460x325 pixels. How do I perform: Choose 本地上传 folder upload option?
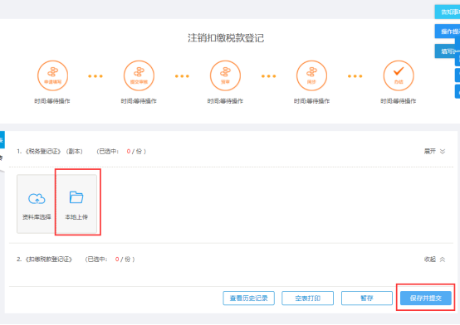click(x=76, y=204)
